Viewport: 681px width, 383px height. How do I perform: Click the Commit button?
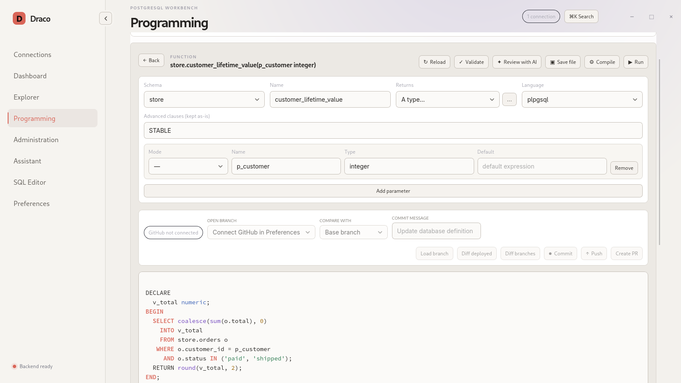point(561,254)
